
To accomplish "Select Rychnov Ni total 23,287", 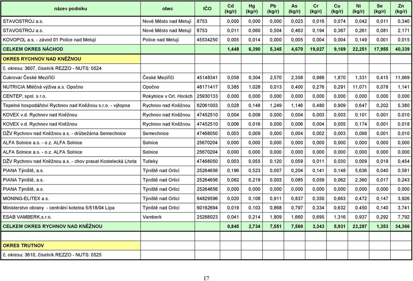I will coord(360,226).
